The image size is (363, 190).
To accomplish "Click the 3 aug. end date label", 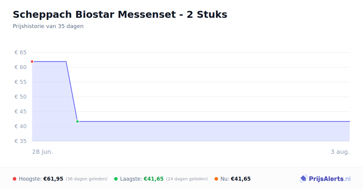I will (x=340, y=152).
